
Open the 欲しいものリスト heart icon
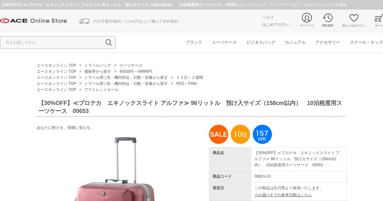[354, 18]
